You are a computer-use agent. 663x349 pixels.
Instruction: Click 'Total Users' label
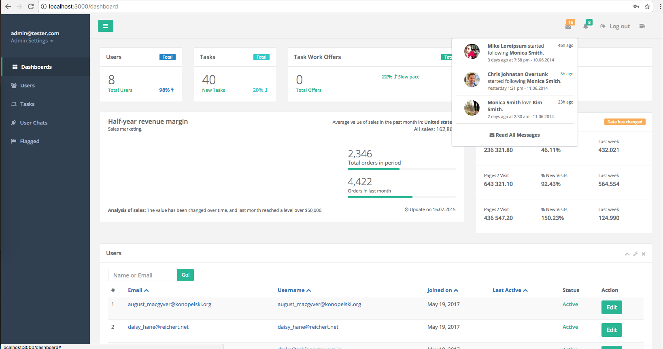click(x=120, y=90)
